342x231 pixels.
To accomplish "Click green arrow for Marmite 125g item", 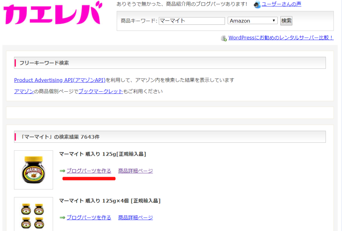I will click(x=62, y=171).
